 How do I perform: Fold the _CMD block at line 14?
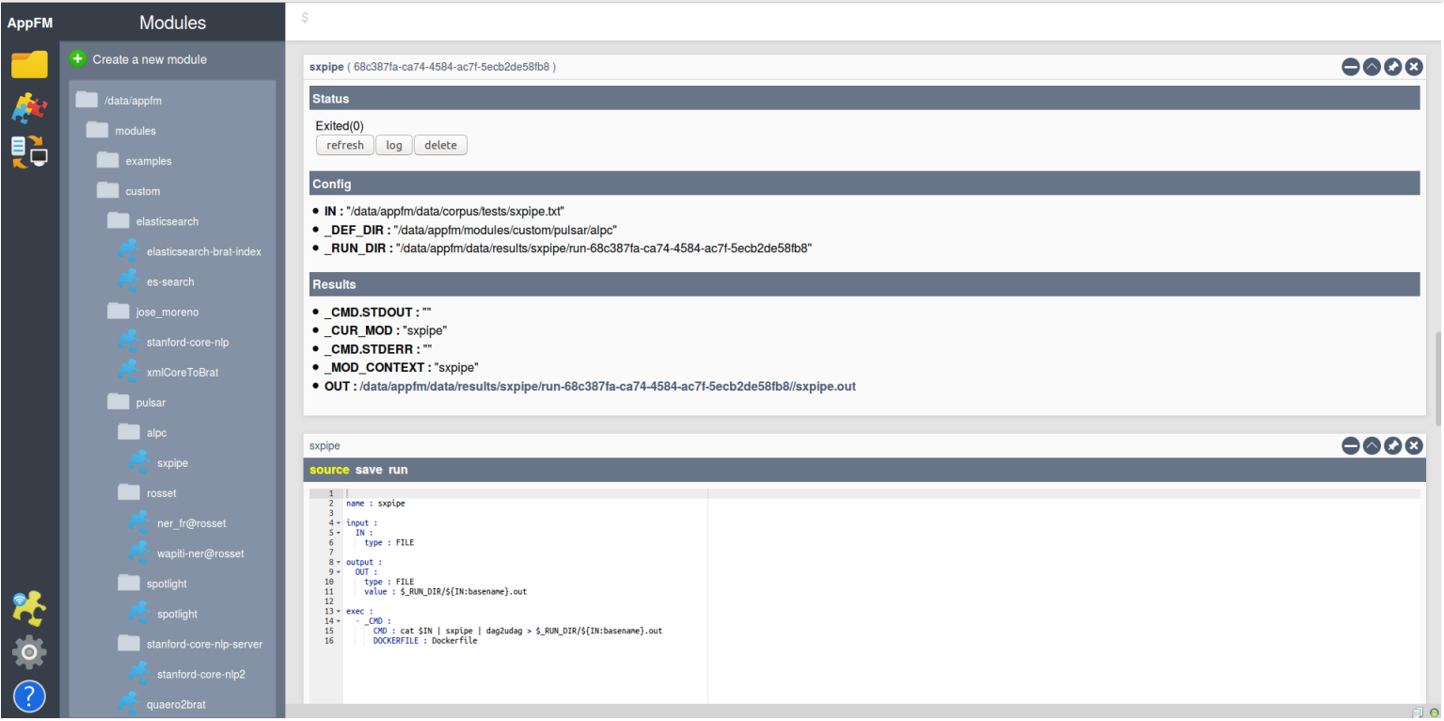[338, 620]
